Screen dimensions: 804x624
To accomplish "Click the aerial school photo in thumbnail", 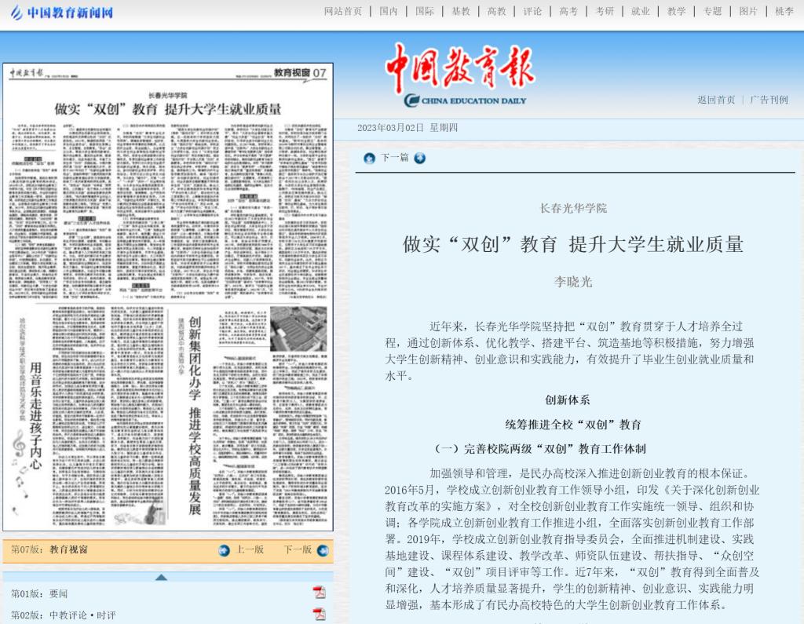I will click(298, 329).
